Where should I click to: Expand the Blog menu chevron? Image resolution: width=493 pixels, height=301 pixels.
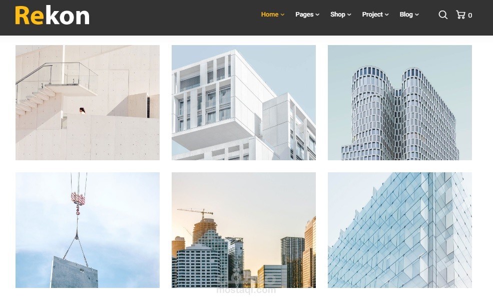point(416,15)
